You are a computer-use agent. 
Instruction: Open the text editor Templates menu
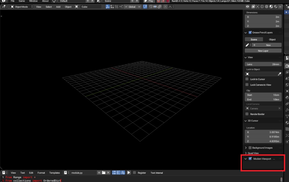[x=54, y=173]
